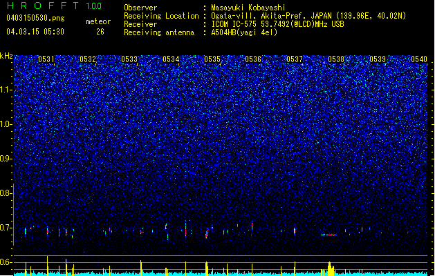Click the 0531 time marker
435x276 pixels.
click(x=46, y=59)
